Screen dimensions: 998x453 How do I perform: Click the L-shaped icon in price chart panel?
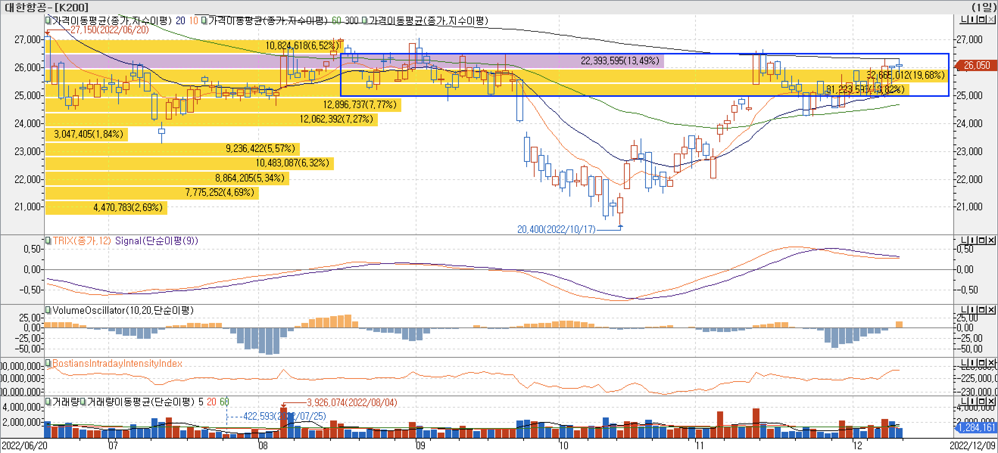point(964,19)
